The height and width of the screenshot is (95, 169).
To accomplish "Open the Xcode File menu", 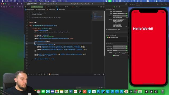I will click(x=11, y=1).
